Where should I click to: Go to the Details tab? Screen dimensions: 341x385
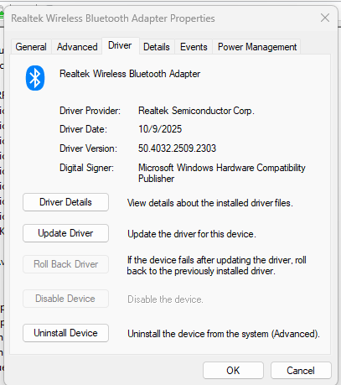click(x=157, y=47)
